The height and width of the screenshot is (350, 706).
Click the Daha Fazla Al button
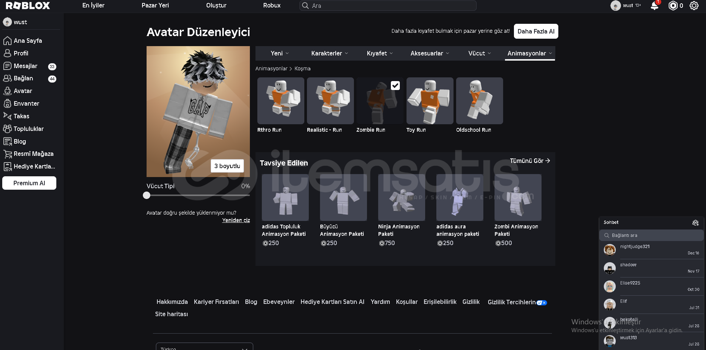click(536, 31)
